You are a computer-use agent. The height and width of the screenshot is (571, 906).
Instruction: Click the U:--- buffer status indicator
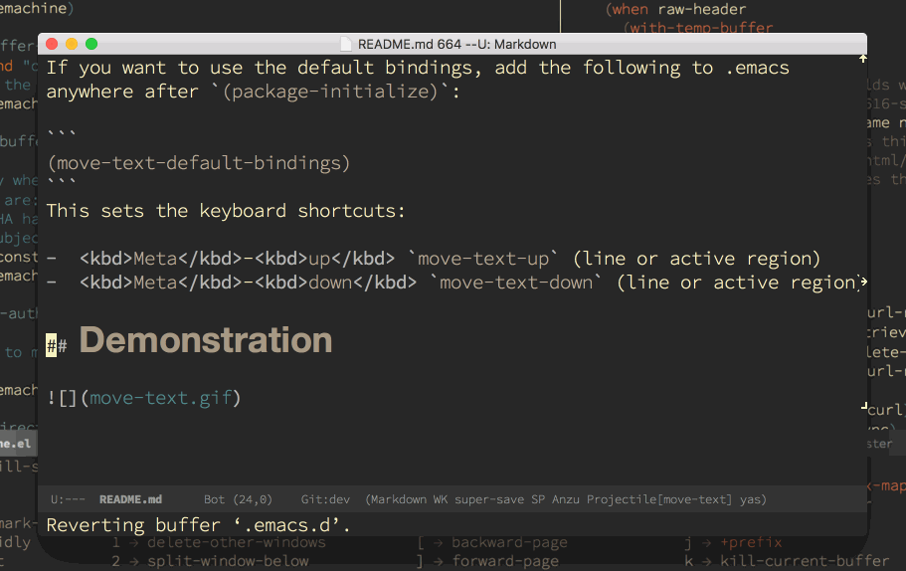coord(68,499)
